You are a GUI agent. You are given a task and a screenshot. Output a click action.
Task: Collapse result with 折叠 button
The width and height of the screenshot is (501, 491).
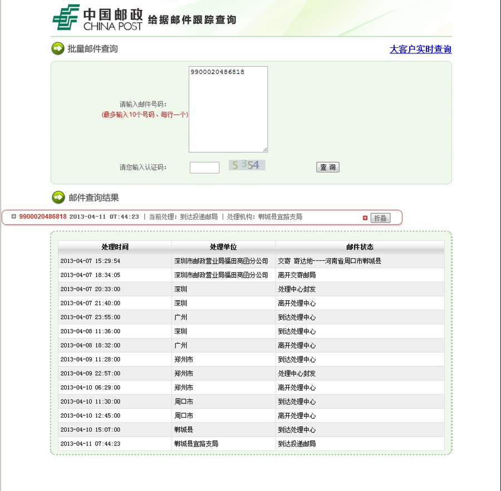point(380,218)
